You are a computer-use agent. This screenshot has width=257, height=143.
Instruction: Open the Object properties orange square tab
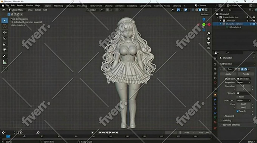point(215,95)
